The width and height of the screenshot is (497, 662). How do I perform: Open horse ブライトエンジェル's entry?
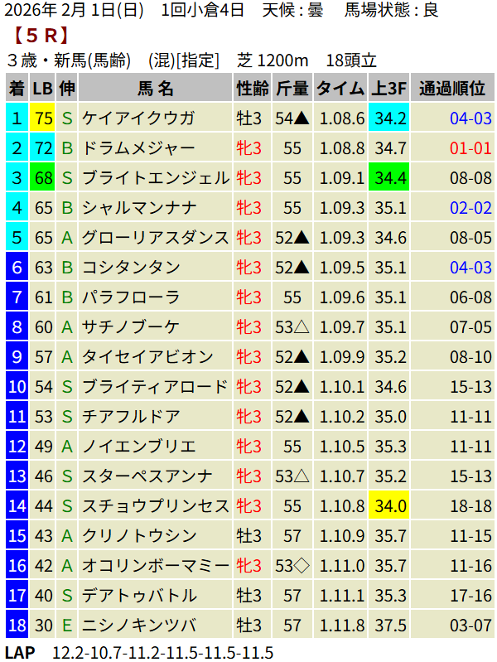tap(155, 178)
